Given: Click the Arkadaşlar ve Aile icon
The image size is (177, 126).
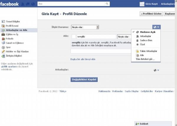Looking at the screenshot, I should pos(3,30).
